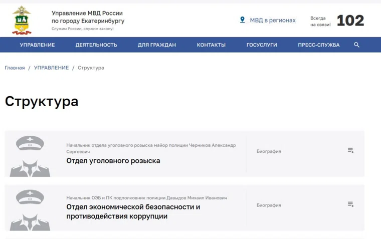This screenshot has height=239, width=381.
Task: Go to Главная in breadcrumbs
Action: click(x=15, y=68)
